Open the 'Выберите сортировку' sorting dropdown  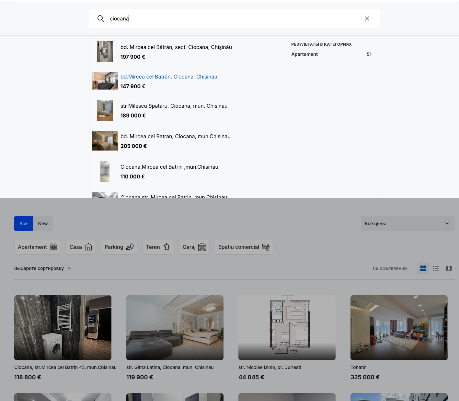click(43, 268)
